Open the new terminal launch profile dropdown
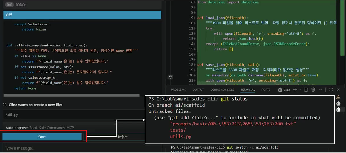 click(299, 90)
